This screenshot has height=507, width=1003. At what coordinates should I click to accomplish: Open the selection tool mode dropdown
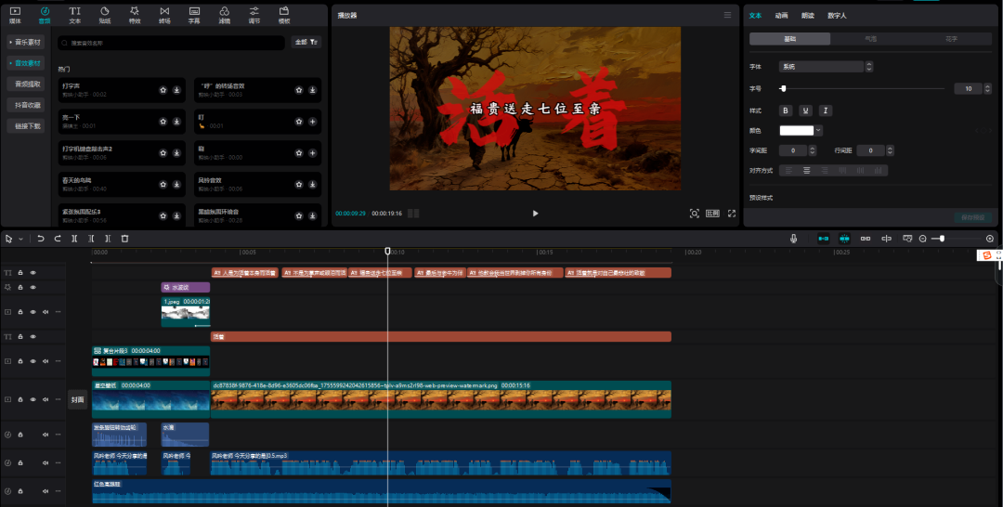tap(20, 239)
